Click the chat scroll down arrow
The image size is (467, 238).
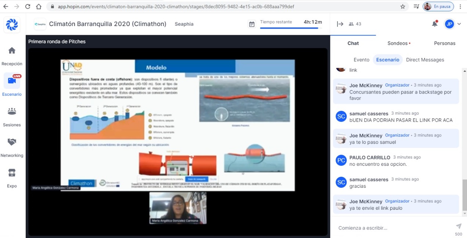464,213
